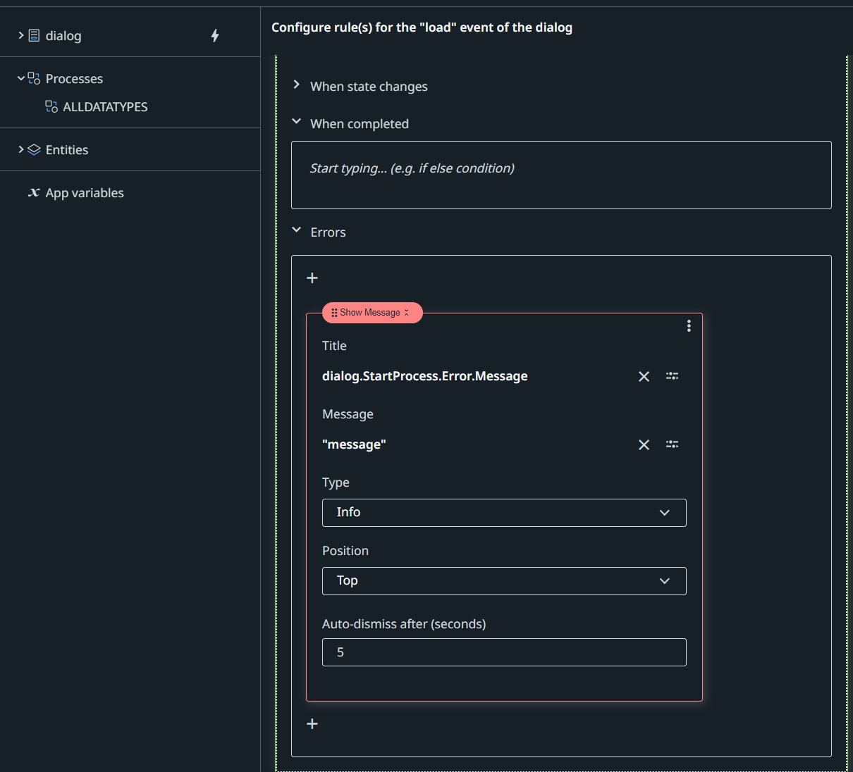Expand the When state changes section
Viewport: 853px width, 772px height.
coord(296,85)
